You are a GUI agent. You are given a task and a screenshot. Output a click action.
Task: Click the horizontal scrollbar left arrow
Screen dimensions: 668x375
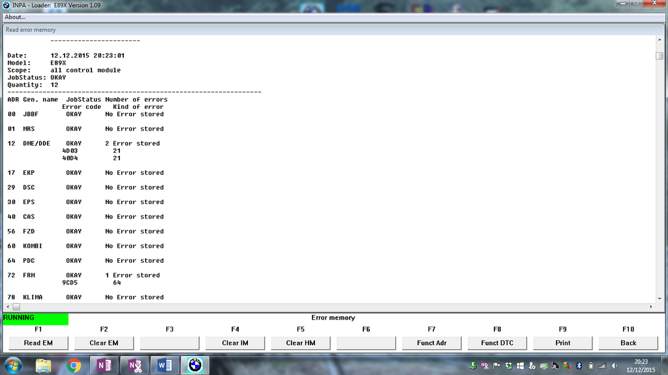(8, 307)
